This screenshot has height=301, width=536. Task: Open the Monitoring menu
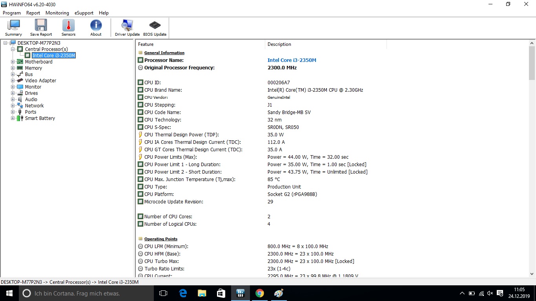point(57,13)
